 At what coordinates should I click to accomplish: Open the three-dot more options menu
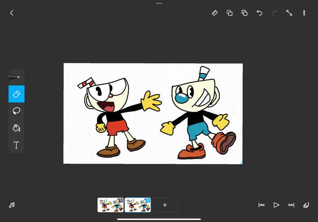click(304, 13)
